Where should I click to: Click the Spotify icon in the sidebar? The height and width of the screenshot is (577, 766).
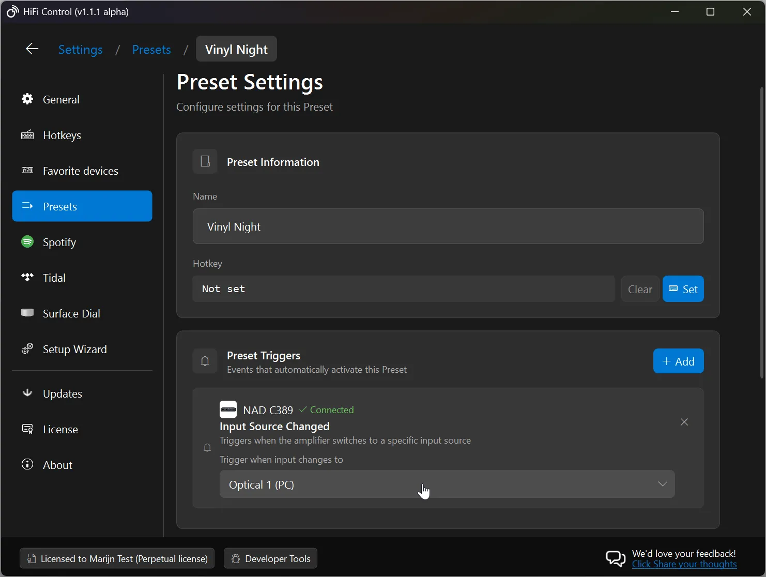[27, 242]
